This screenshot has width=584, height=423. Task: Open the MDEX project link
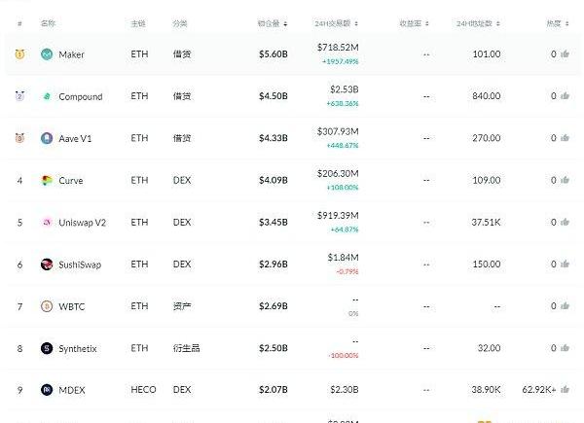72,390
